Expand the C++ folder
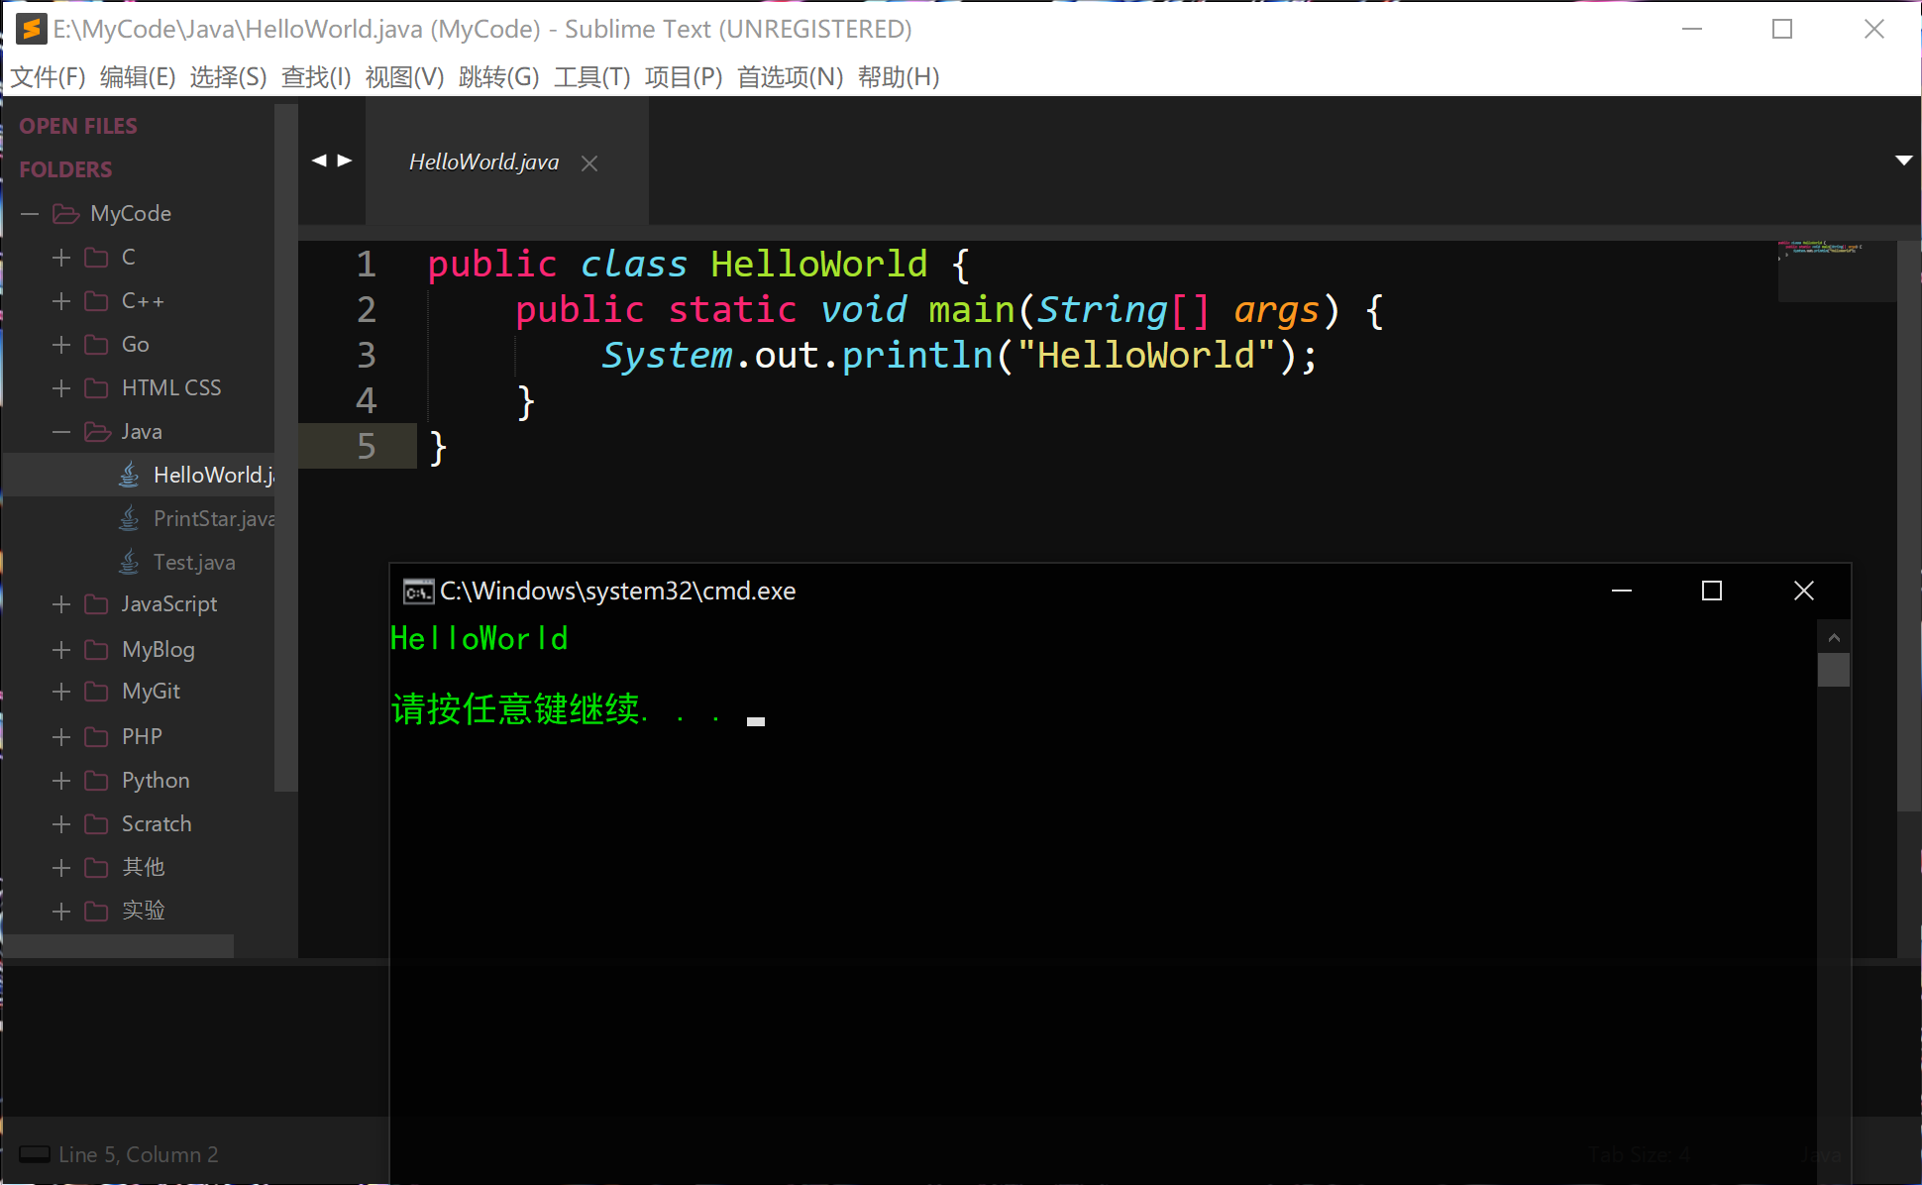 pos(61,301)
